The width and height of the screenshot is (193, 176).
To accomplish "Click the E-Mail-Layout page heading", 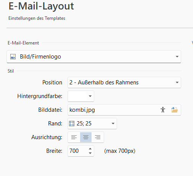I will click(x=41, y=6).
